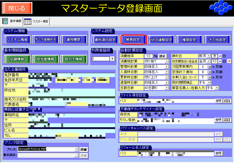Open WEB連動設定
This screenshot has width=234, height=163.
point(161,39)
